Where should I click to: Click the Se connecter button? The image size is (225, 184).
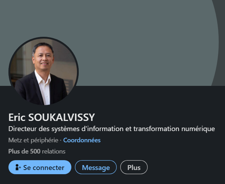click(x=40, y=167)
